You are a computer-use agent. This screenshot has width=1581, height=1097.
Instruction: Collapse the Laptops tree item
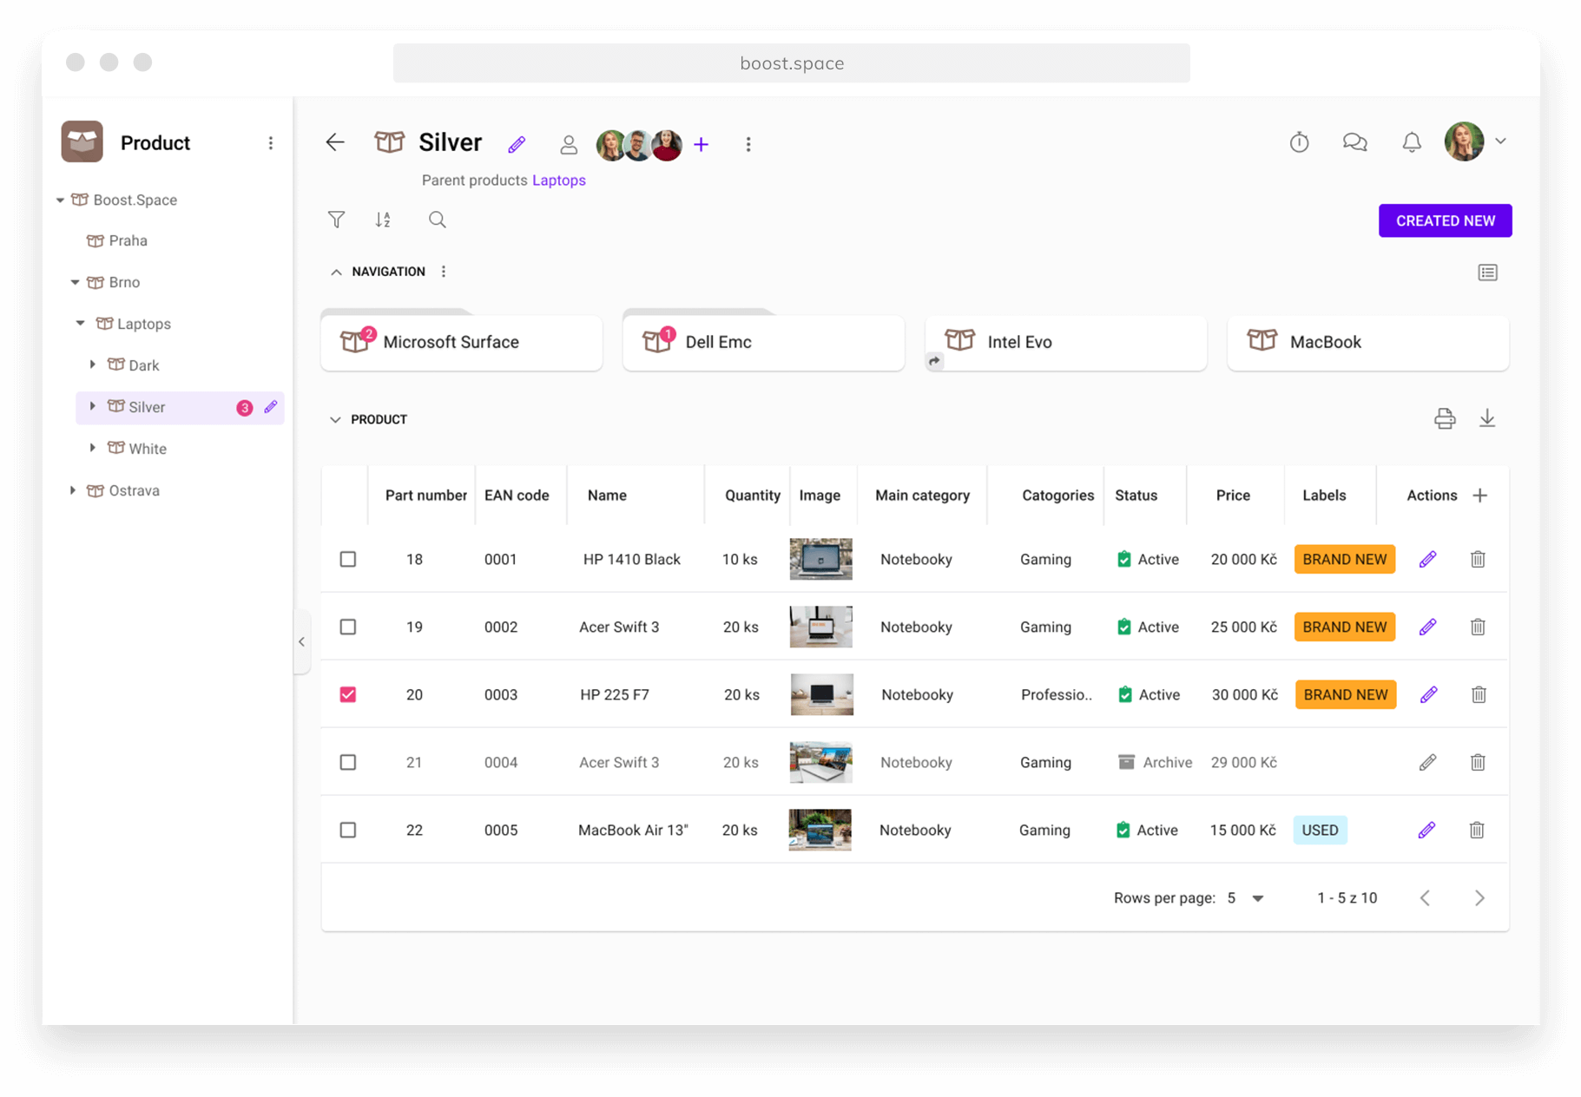tap(80, 323)
